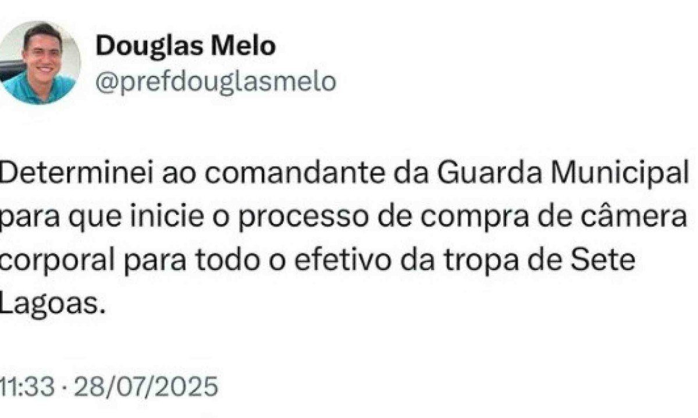Viewport: 698px width, 418px height.
Task: Open the @prefdouglasmelo handle link
Action: [x=216, y=82]
